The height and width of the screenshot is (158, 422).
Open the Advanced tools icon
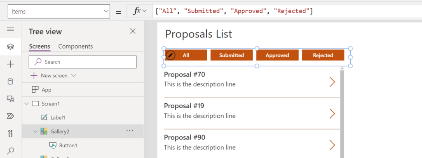10,134
